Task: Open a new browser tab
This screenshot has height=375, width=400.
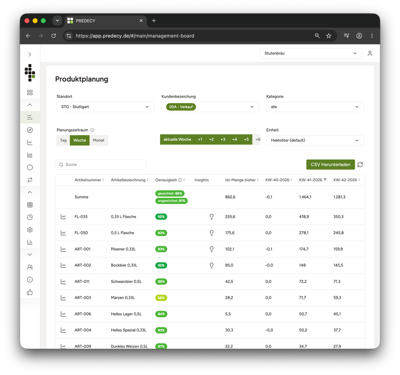Action: [x=154, y=21]
